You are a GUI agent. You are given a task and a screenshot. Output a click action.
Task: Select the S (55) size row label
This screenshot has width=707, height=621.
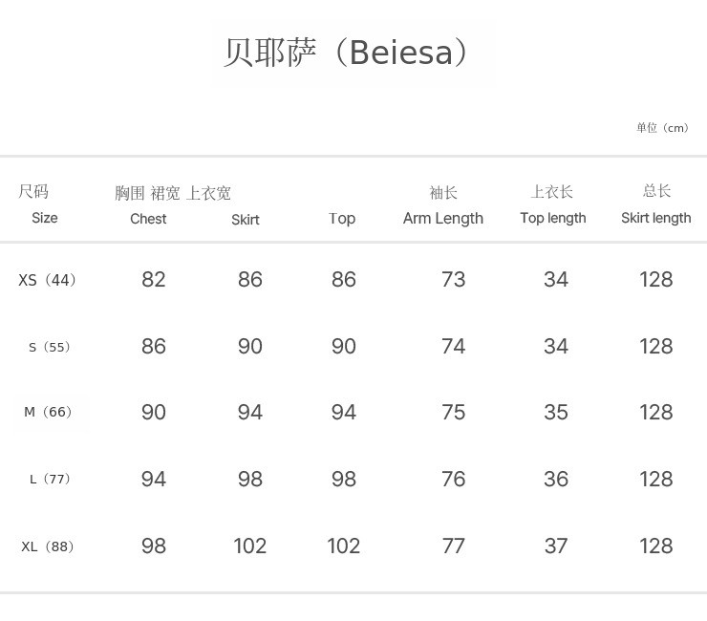(x=50, y=347)
